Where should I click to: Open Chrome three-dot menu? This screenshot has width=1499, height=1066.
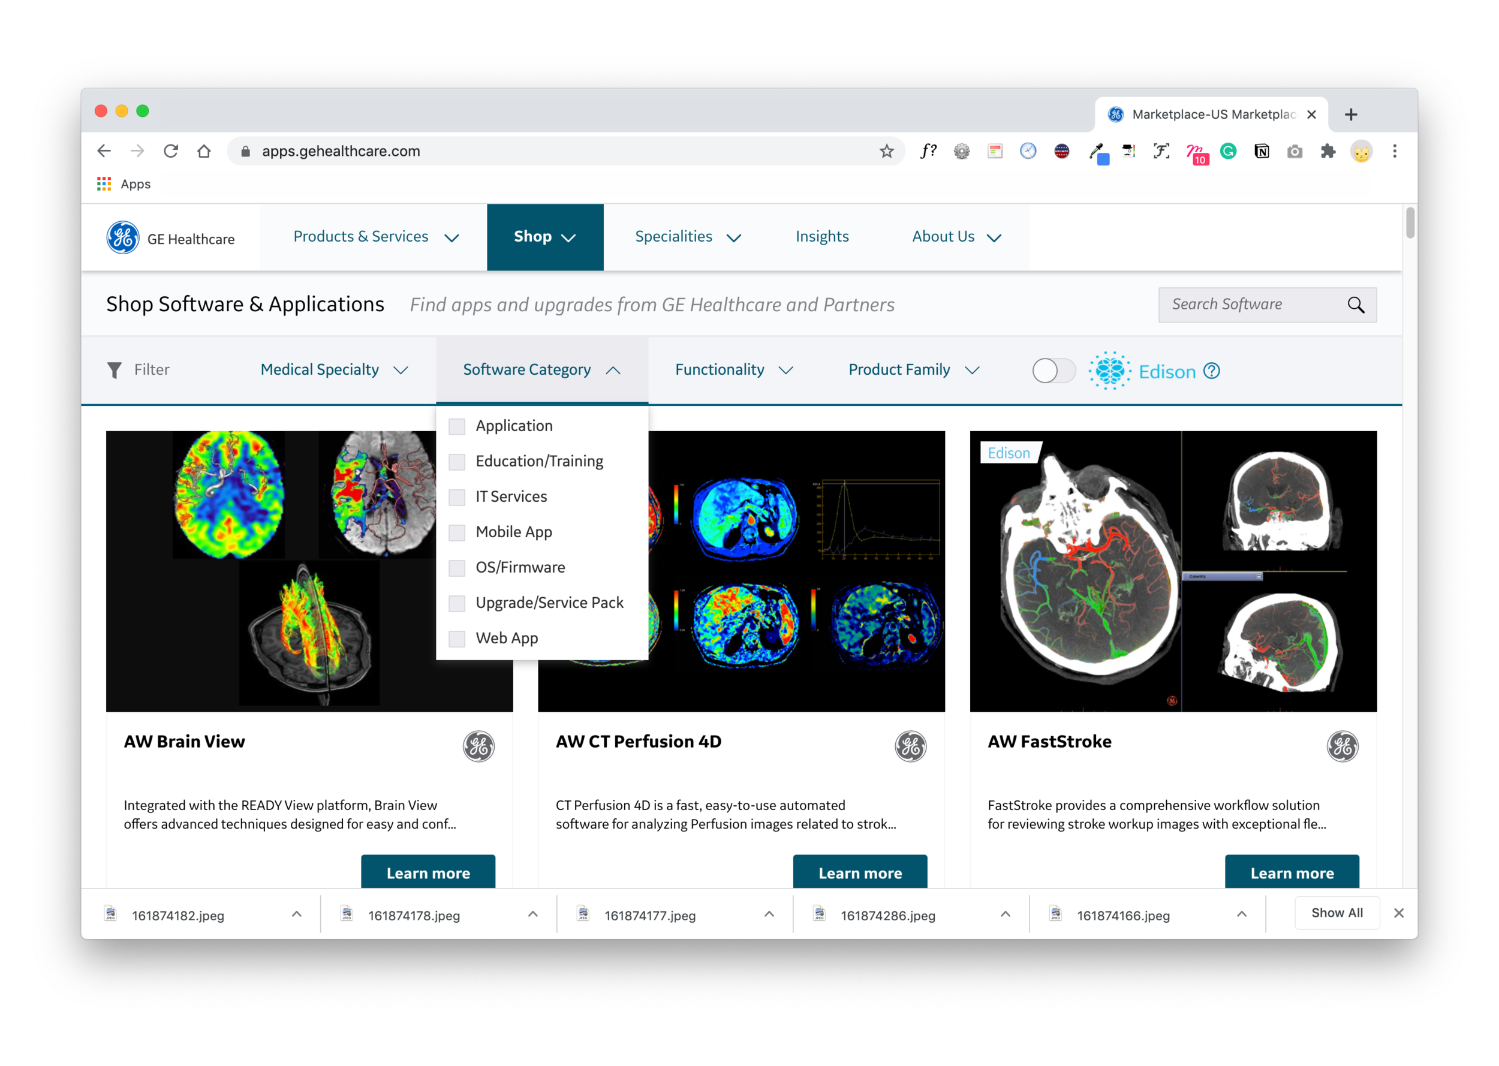pos(1395,152)
